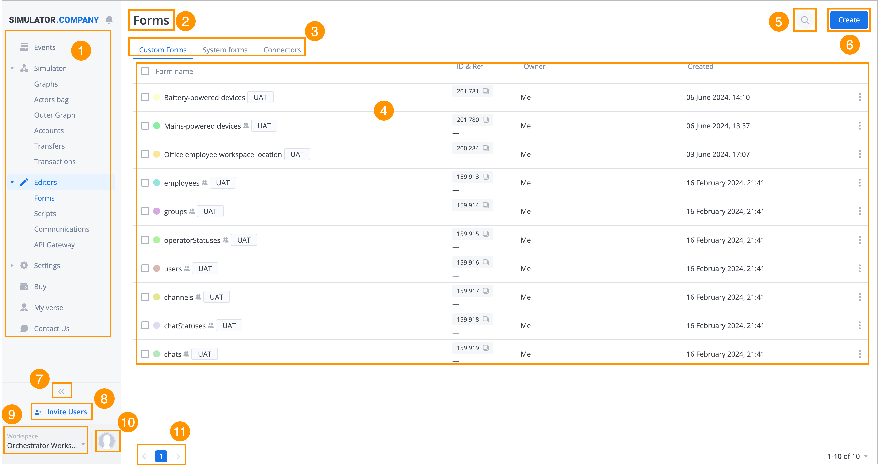Collapse sidebar with double chevron icon
The height and width of the screenshot is (466, 878).
click(61, 391)
